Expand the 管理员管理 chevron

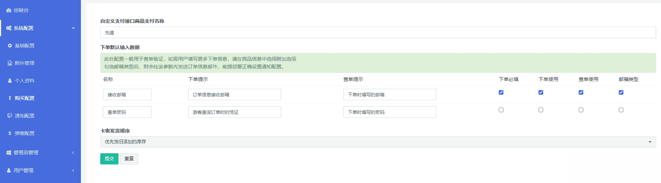tap(73, 153)
